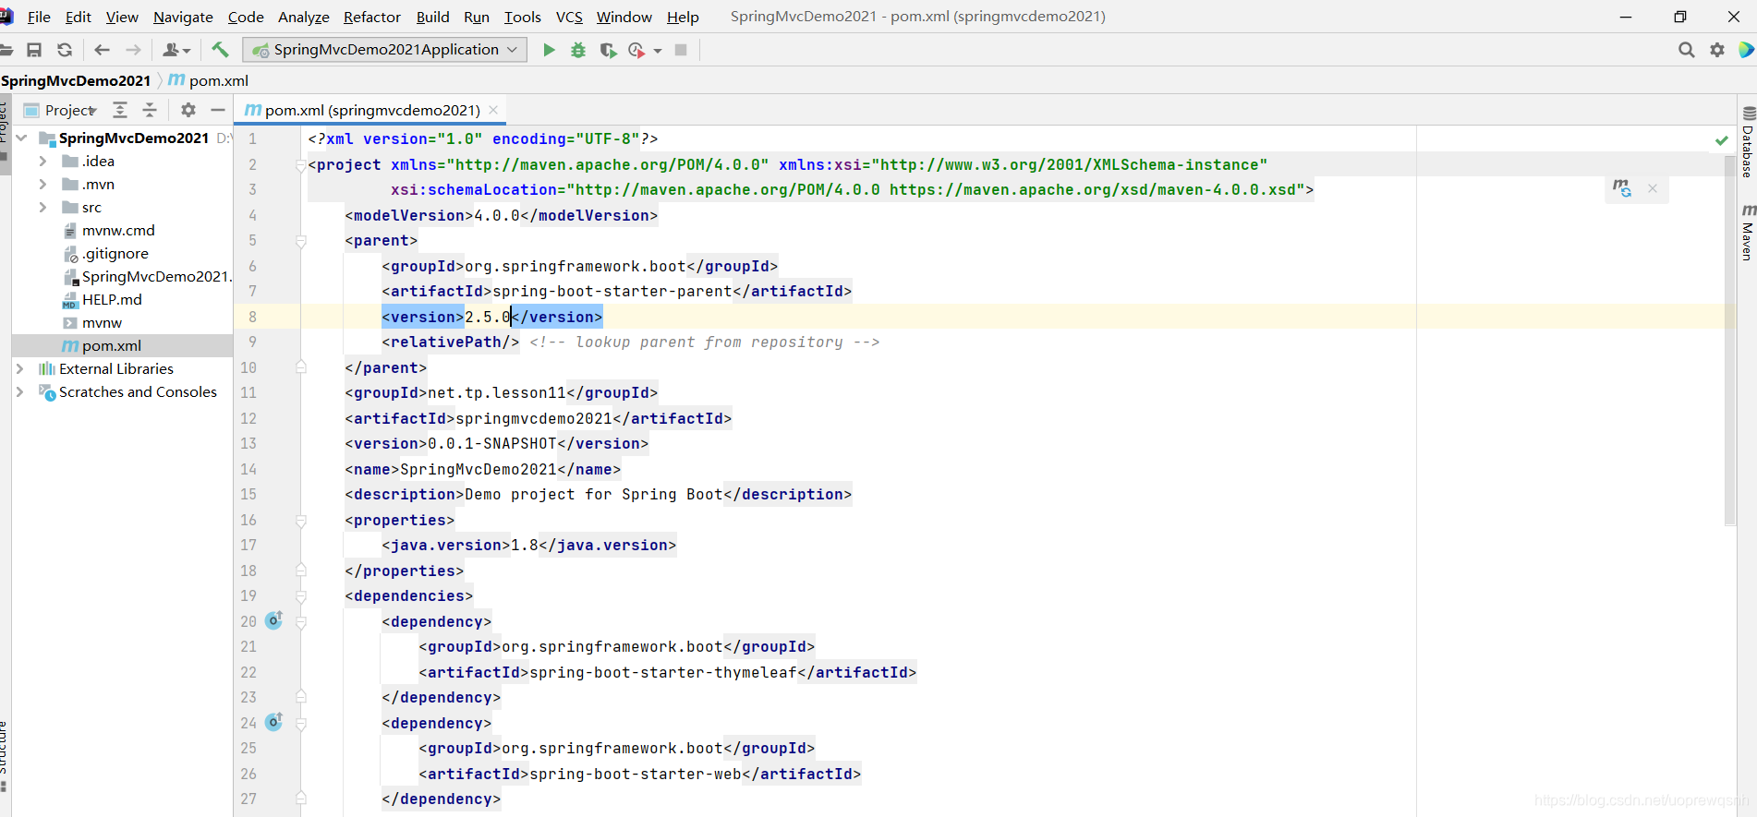Build project with the hammer icon
Viewport: 1757px width, 817px height.
pyautogui.click(x=220, y=50)
